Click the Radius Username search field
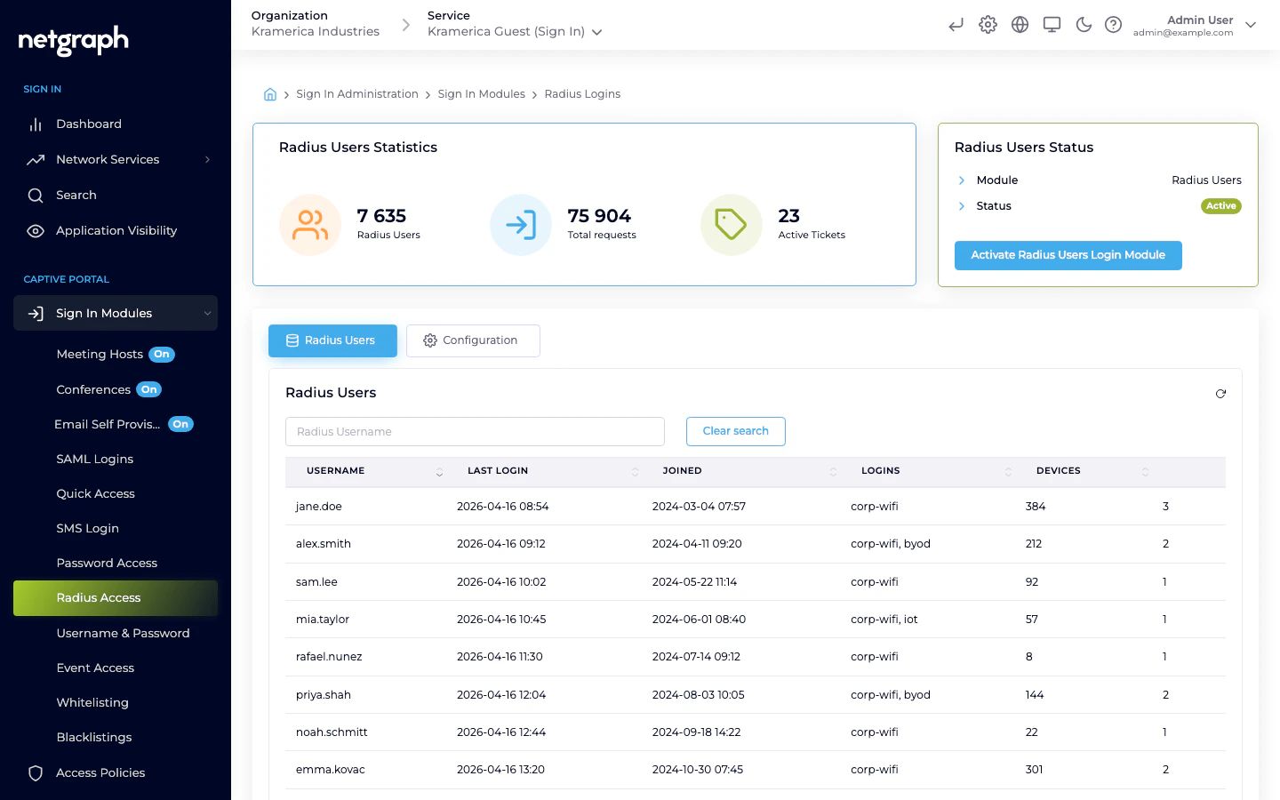 click(x=475, y=431)
